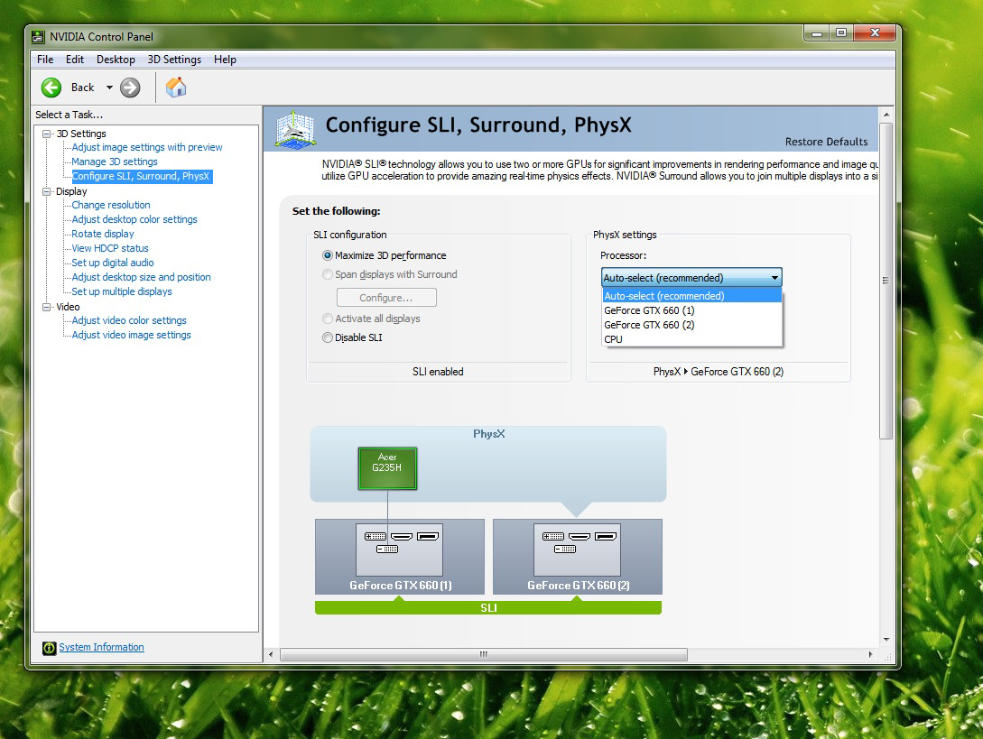The height and width of the screenshot is (739, 983).
Task: Open System Information link
Action: (x=102, y=648)
